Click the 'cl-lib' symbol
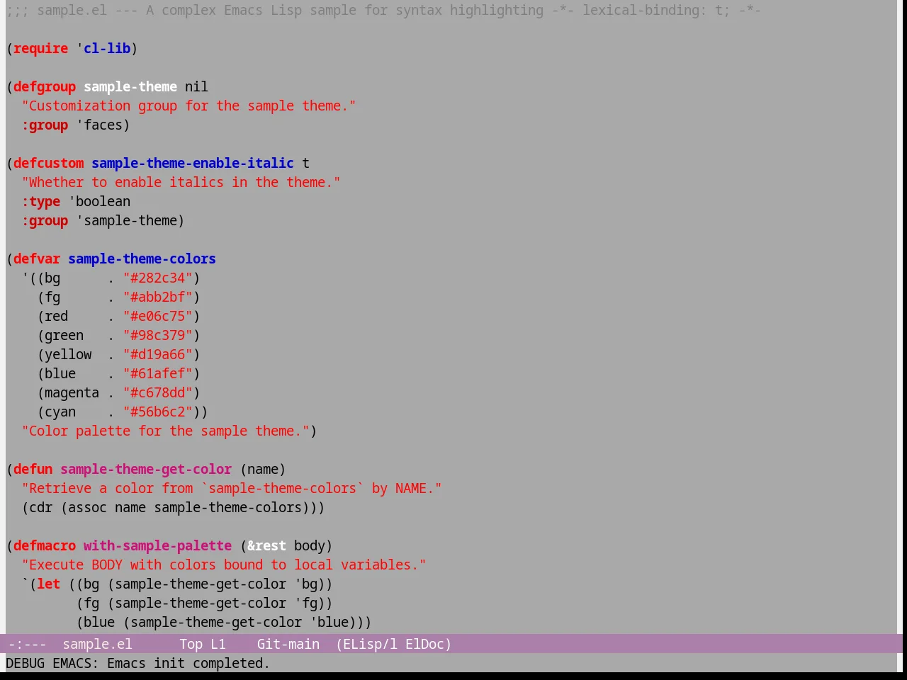 click(107, 48)
